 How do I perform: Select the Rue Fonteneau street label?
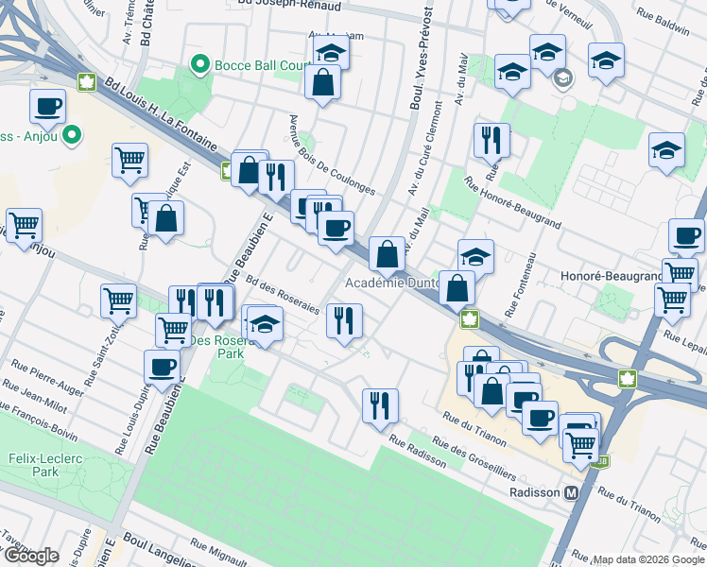[521, 284]
